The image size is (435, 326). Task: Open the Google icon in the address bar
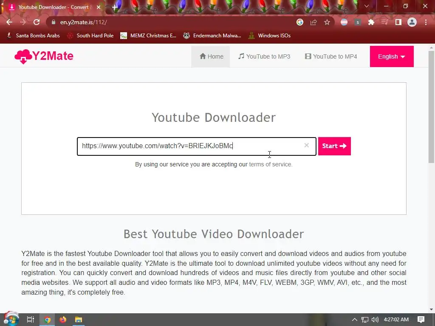pyautogui.click(x=299, y=22)
